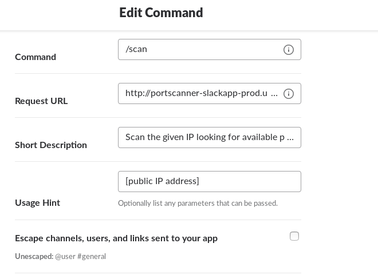Image resolution: width=378 pixels, height=275 pixels.
Task: Click the @user example text
Action: [x=65, y=257]
